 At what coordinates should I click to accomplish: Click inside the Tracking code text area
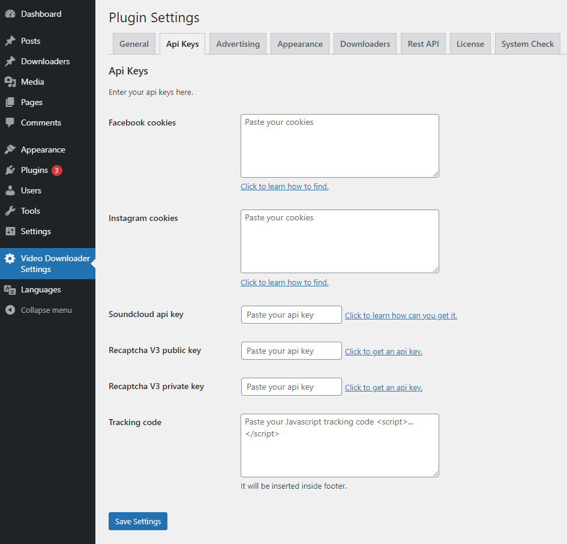coord(340,446)
